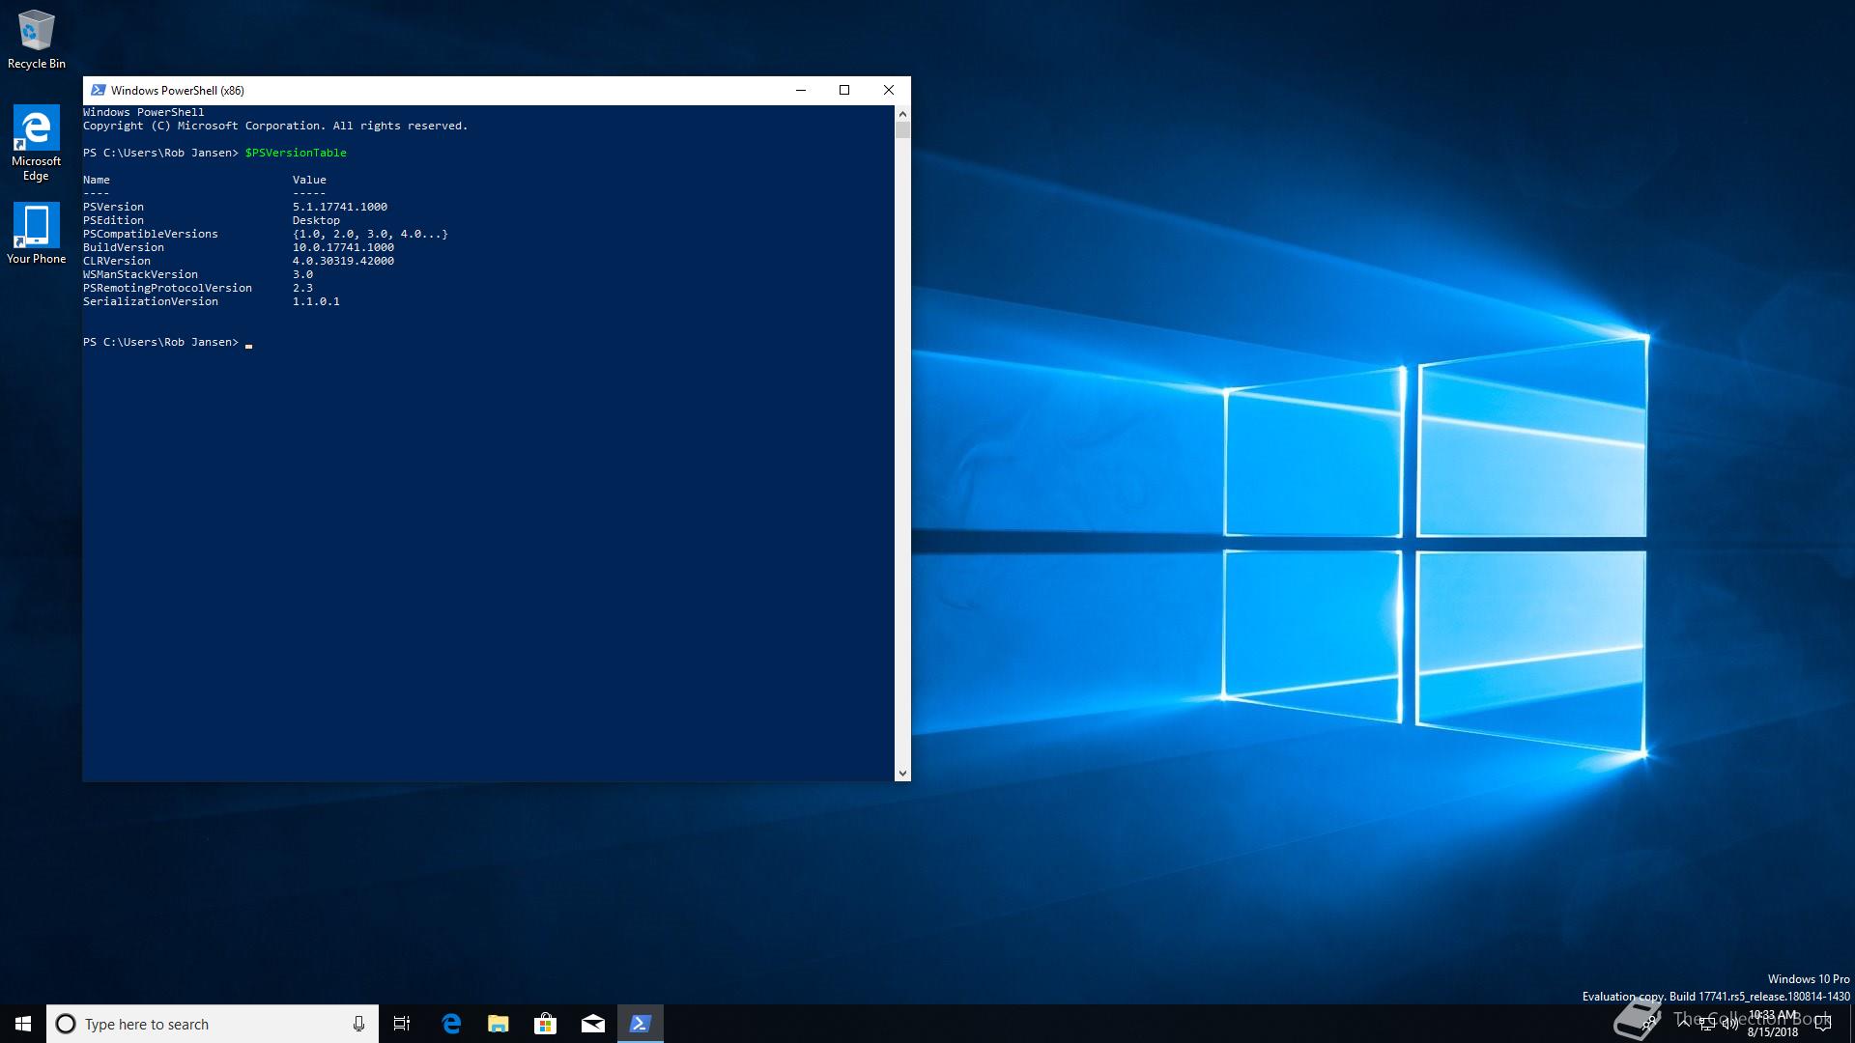Open Microsoft Store from the taskbar
1855x1043 pixels.
(x=546, y=1024)
